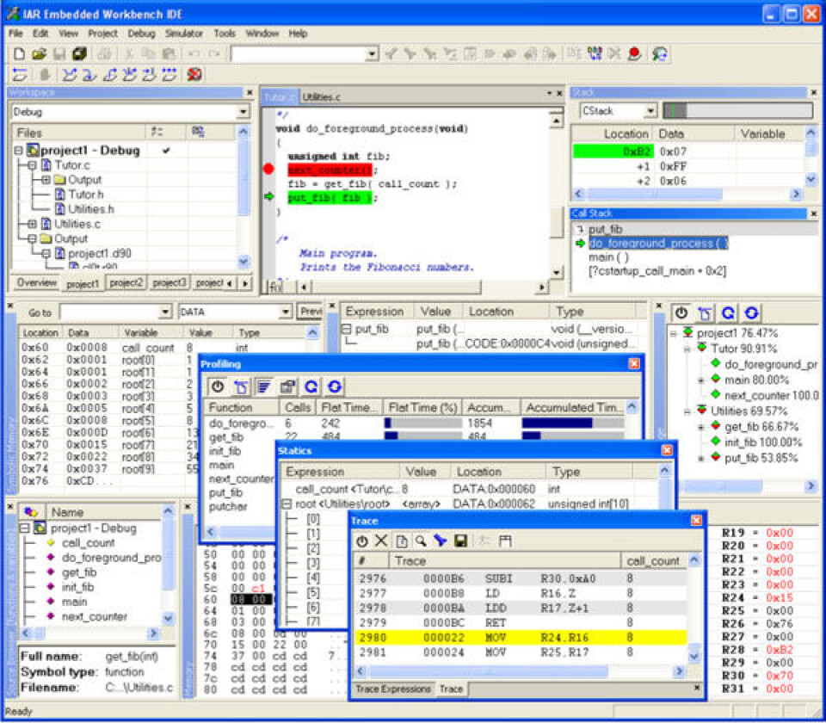826x723 pixels.
Task: Click the Trace window Find magnifier icon
Action: pos(421,541)
